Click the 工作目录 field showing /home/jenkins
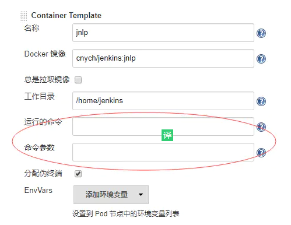291x225 pixels. (163, 101)
